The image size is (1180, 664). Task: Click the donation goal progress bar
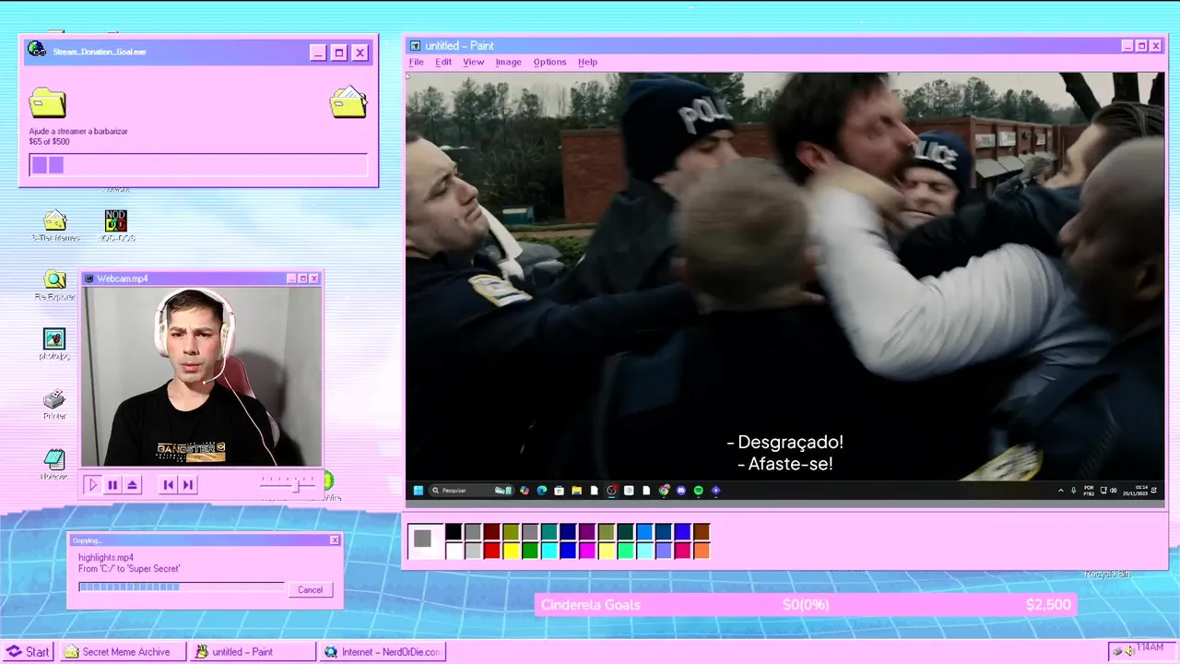(198, 165)
